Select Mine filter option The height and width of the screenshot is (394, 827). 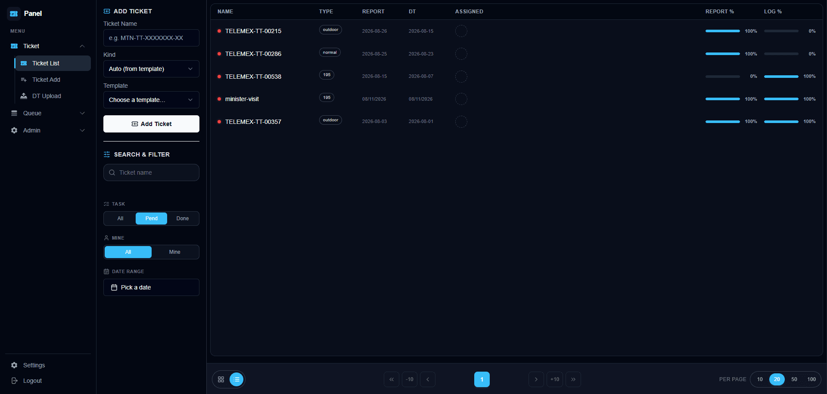pos(175,252)
